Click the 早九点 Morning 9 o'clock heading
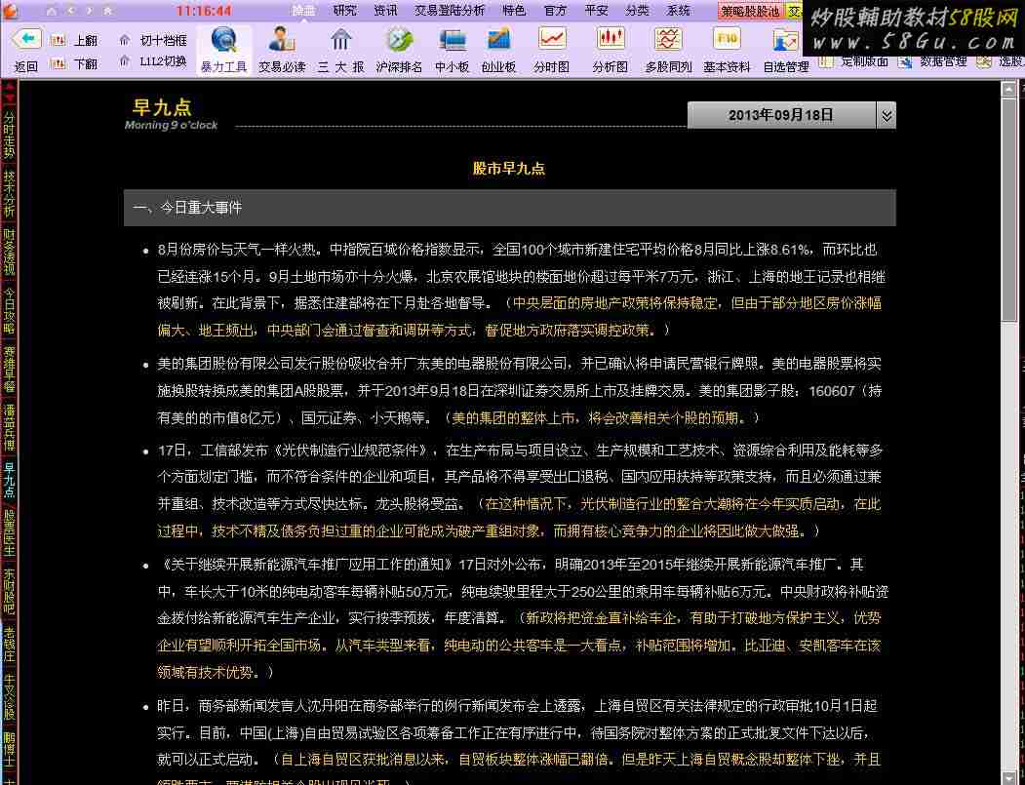 (172, 114)
